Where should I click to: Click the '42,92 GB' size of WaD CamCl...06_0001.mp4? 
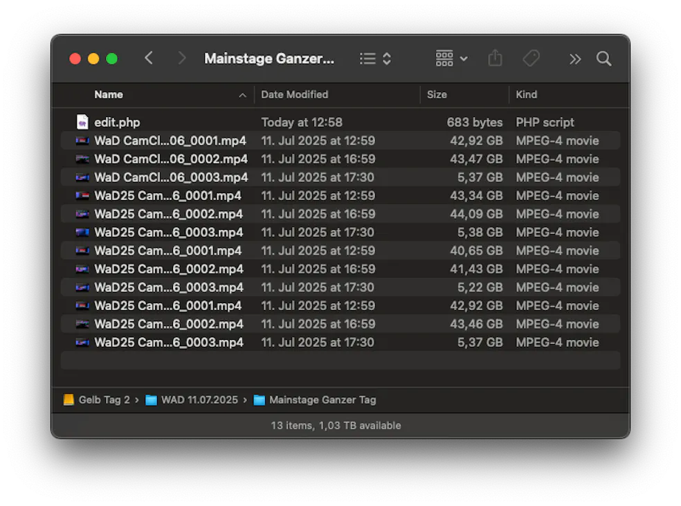click(476, 141)
